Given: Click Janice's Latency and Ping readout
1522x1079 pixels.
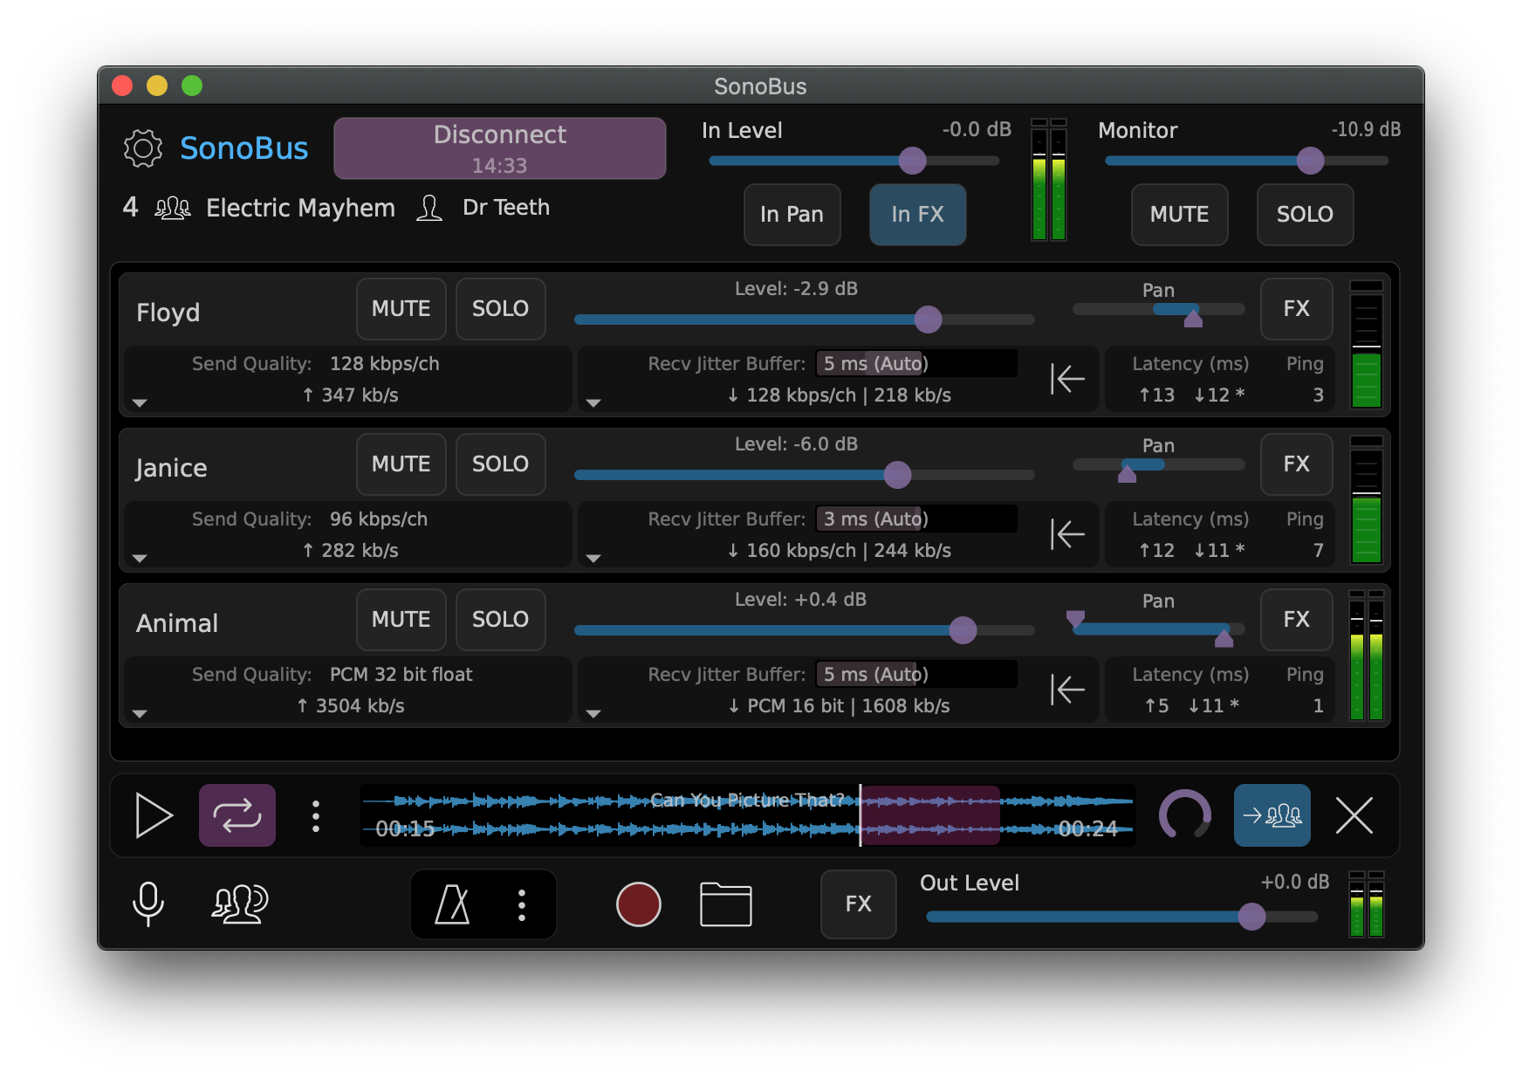Looking at the screenshot, I should pyautogui.click(x=1220, y=534).
